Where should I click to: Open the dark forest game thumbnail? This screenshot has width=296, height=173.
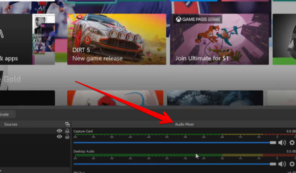point(215,98)
